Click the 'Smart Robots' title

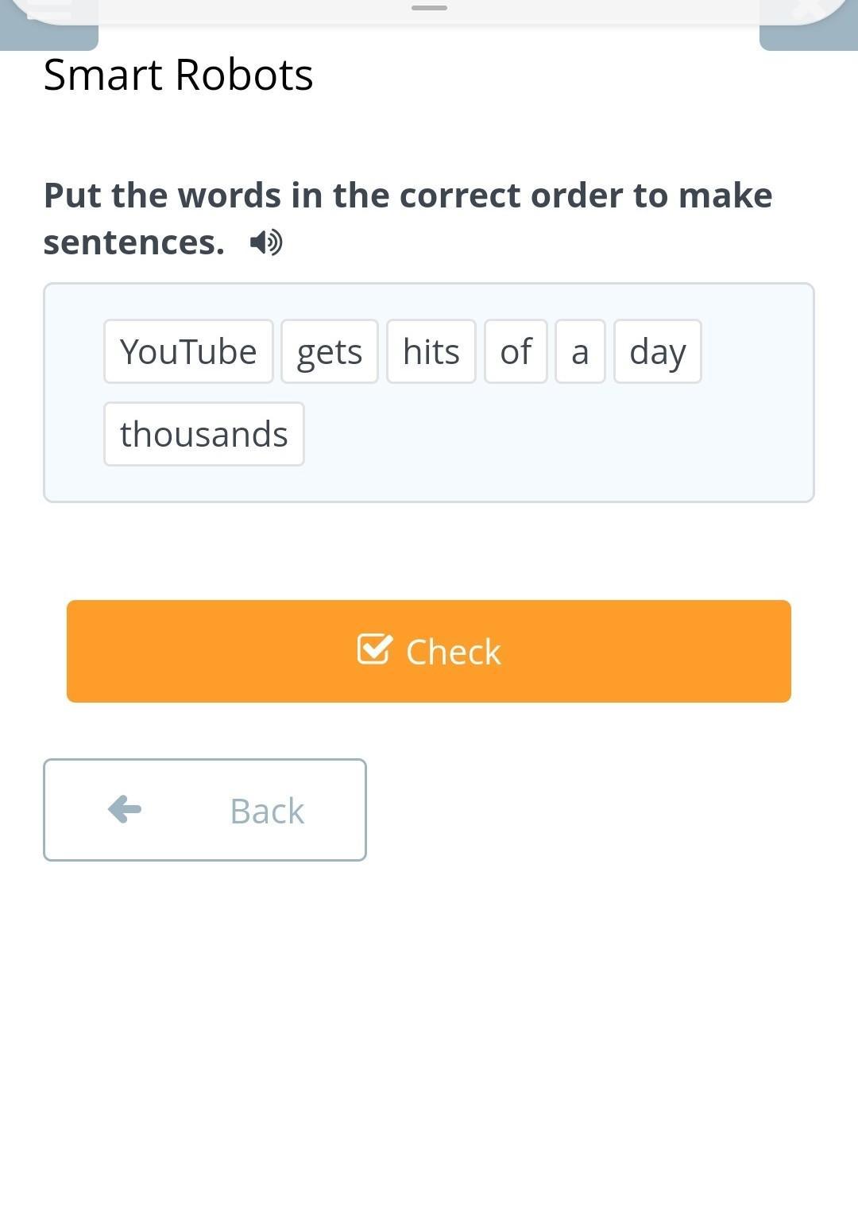[178, 75]
